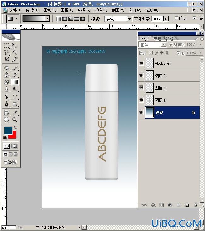Enable the 反向 (reverse) checkbox
The height and width of the screenshot is (231, 205).
pyautogui.click(x=176, y=18)
